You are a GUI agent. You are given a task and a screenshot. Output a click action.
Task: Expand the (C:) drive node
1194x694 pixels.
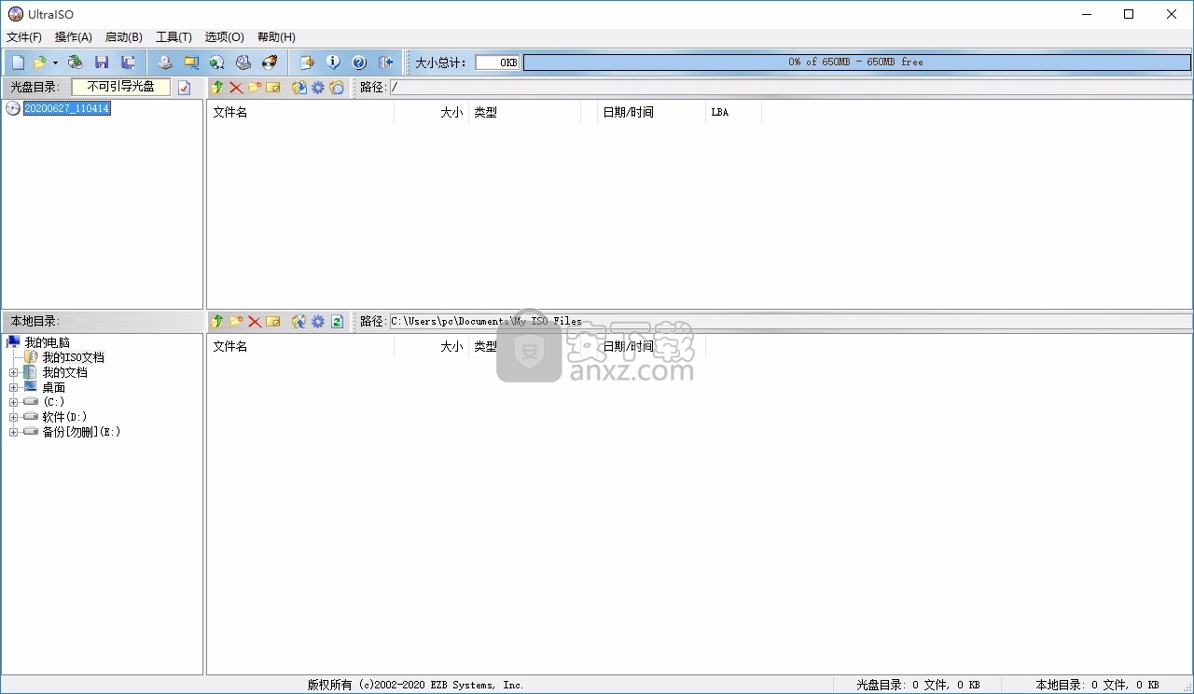coord(13,402)
